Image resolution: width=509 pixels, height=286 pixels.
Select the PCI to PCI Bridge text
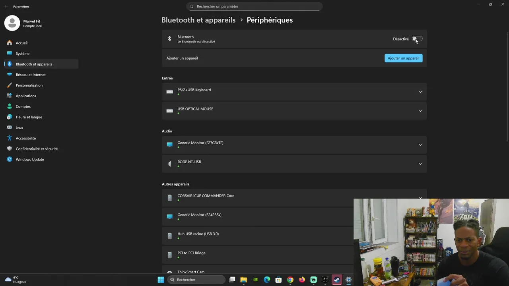point(191,253)
